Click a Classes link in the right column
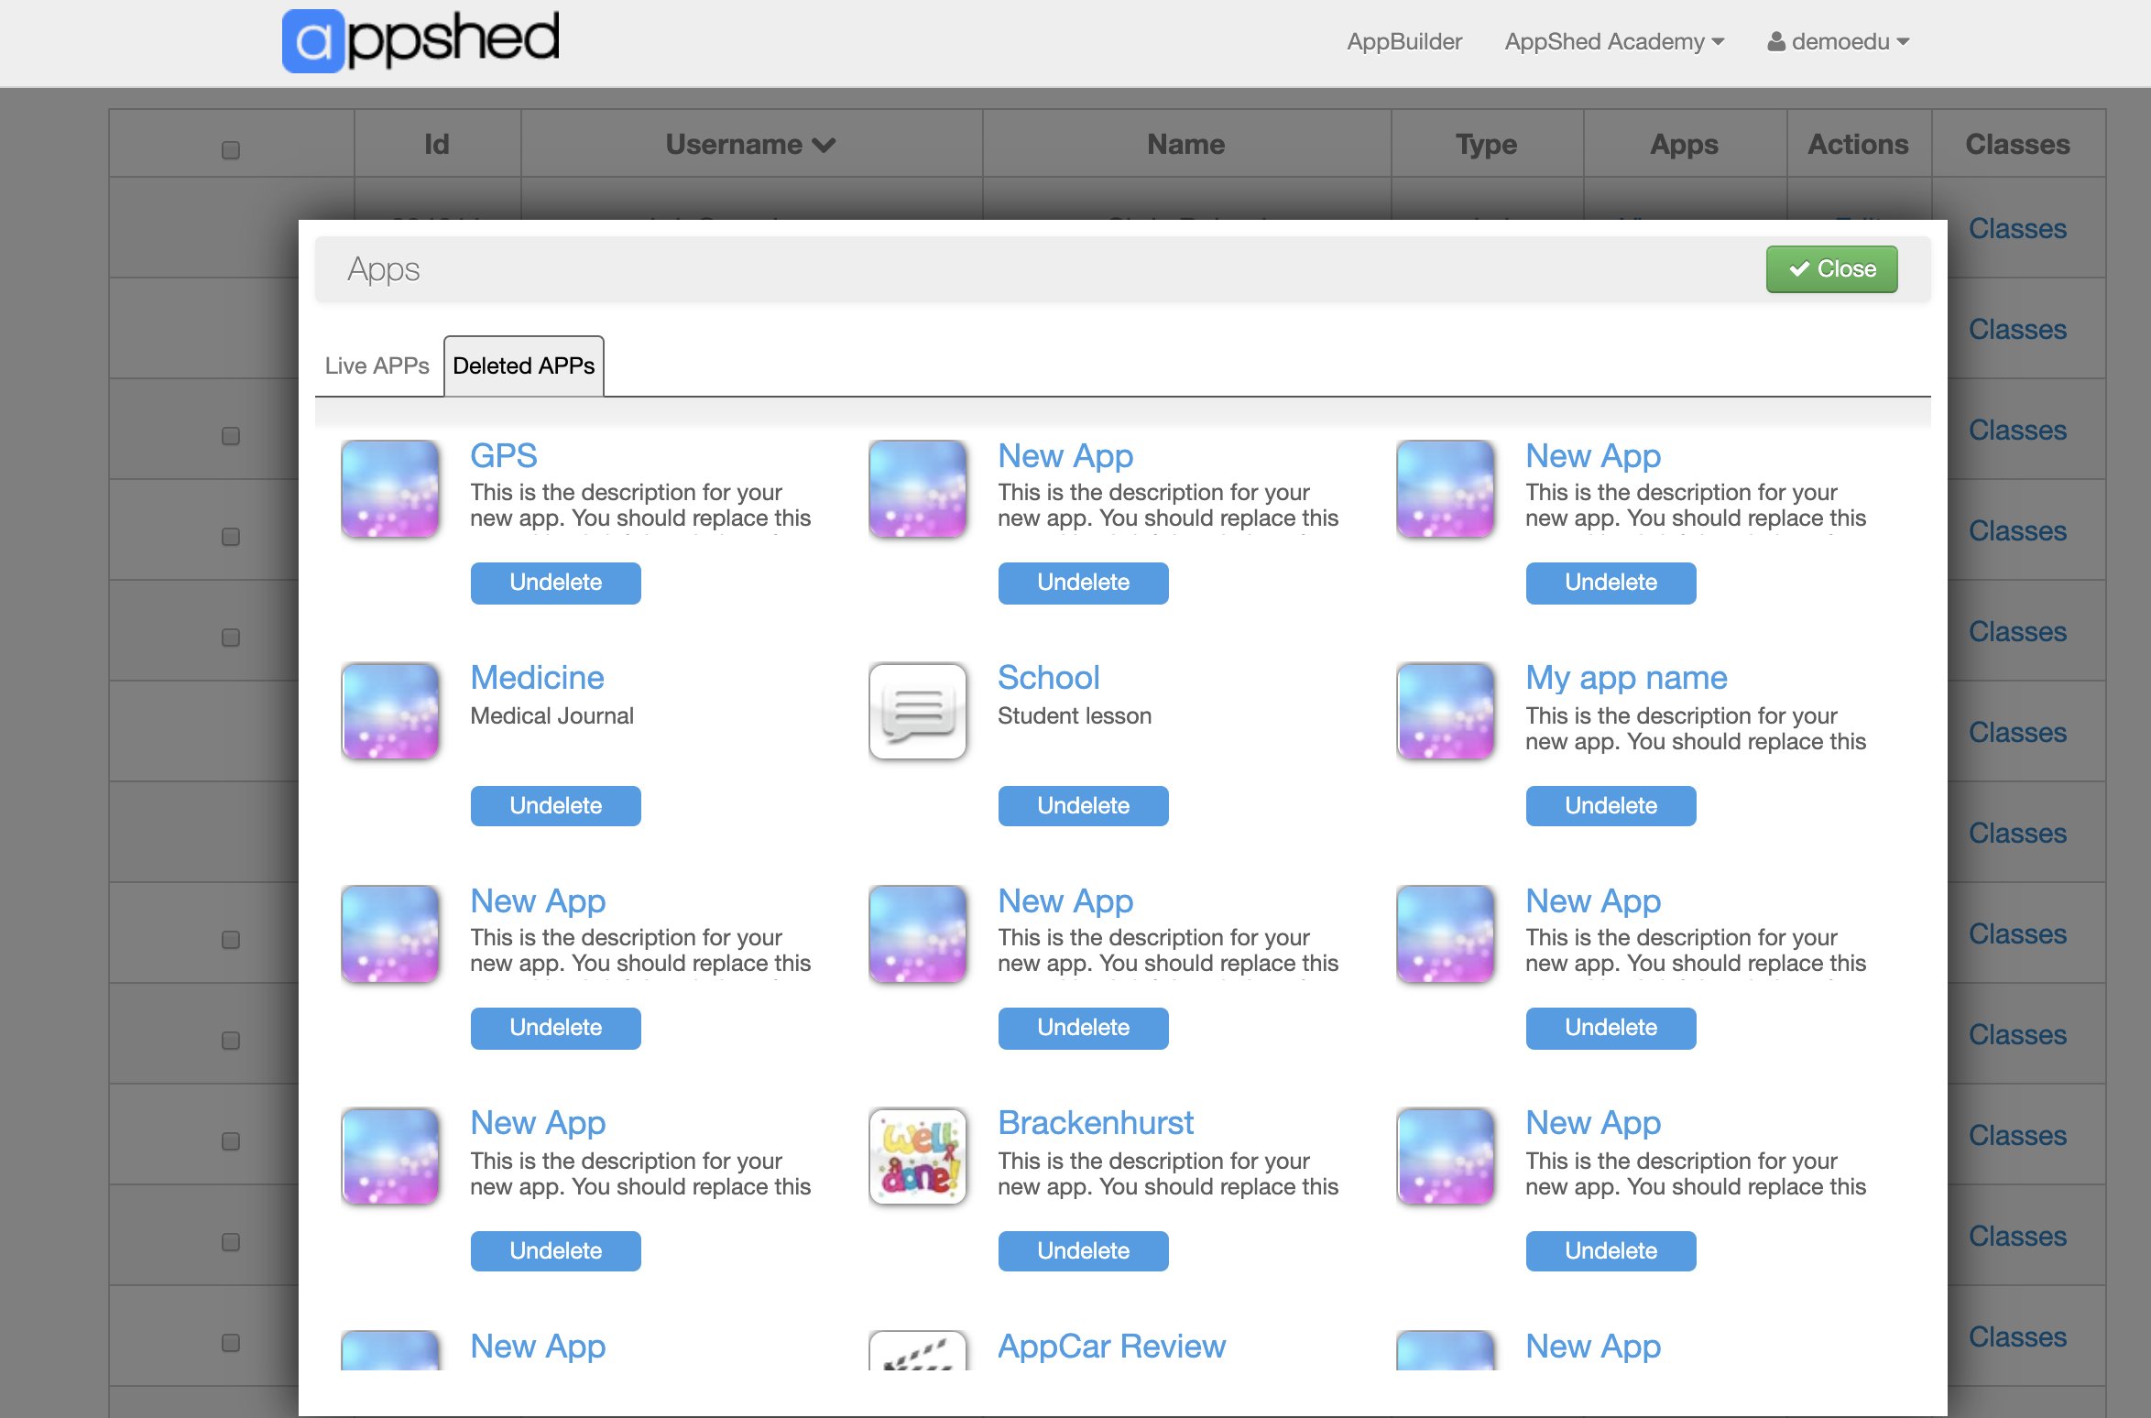The height and width of the screenshot is (1418, 2151). [2017, 228]
